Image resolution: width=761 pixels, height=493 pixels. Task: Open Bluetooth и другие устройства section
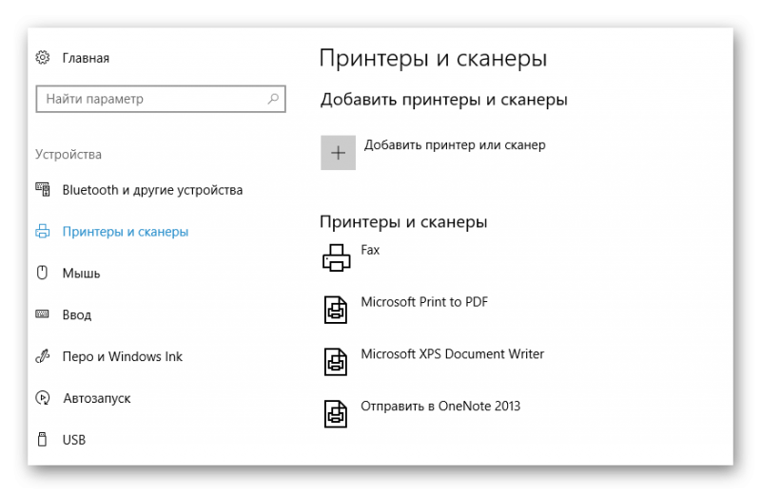[152, 190]
